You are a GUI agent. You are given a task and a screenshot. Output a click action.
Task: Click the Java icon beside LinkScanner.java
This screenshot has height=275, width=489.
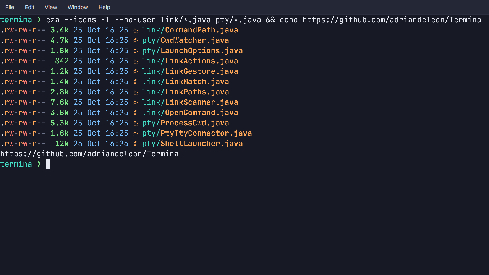(135, 102)
